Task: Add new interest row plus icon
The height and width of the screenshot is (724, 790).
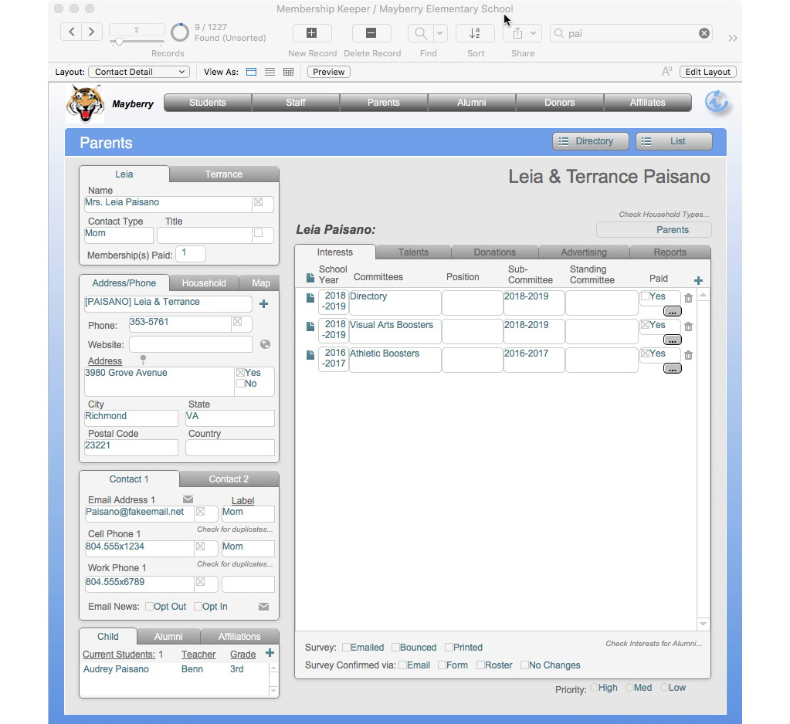Action: pos(698,280)
